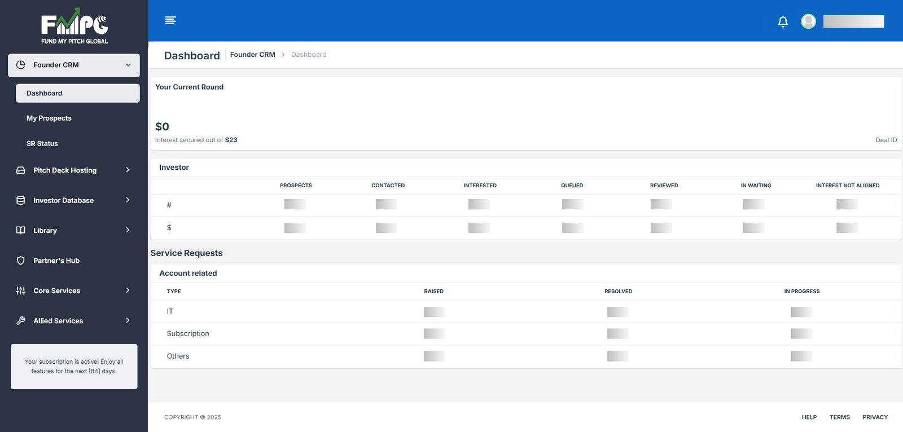
Task: Open the Help footer link
Action: coord(809,417)
